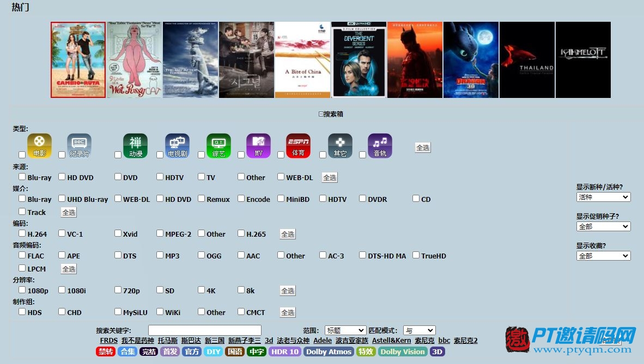
Task: Open the 显示断种/活种 dropdown
Action: click(603, 198)
